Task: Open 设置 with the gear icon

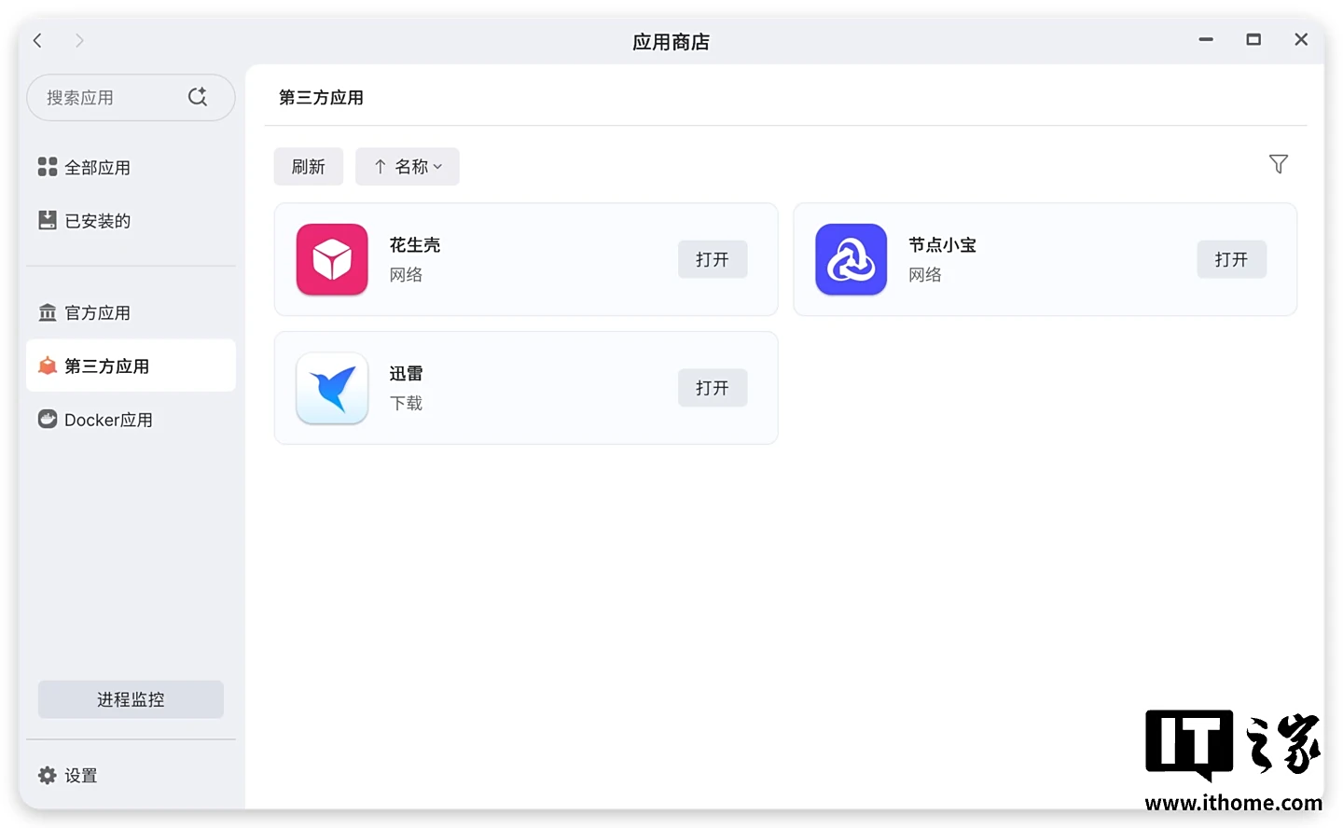Action: [48, 775]
